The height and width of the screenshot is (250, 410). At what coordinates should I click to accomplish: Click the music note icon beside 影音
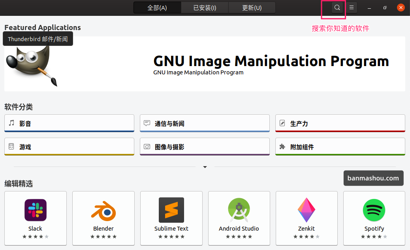pyautogui.click(x=11, y=123)
